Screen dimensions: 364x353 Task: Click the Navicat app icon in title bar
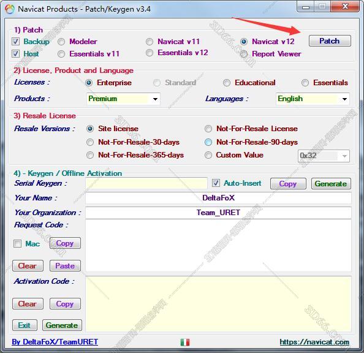(10, 9)
